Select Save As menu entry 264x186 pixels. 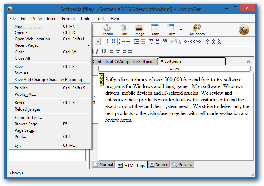(50, 73)
